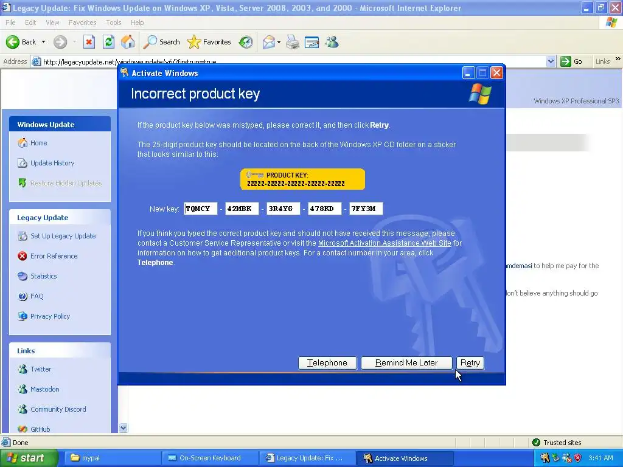Open Mastodon link in Links panel
The width and height of the screenshot is (623, 467).
click(44, 389)
